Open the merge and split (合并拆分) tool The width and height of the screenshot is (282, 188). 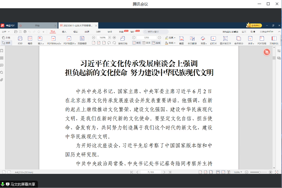point(239,39)
